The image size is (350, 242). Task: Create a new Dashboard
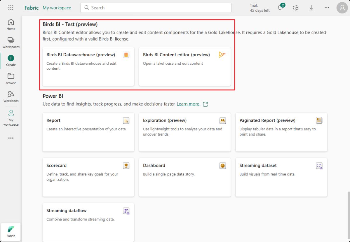184,177
